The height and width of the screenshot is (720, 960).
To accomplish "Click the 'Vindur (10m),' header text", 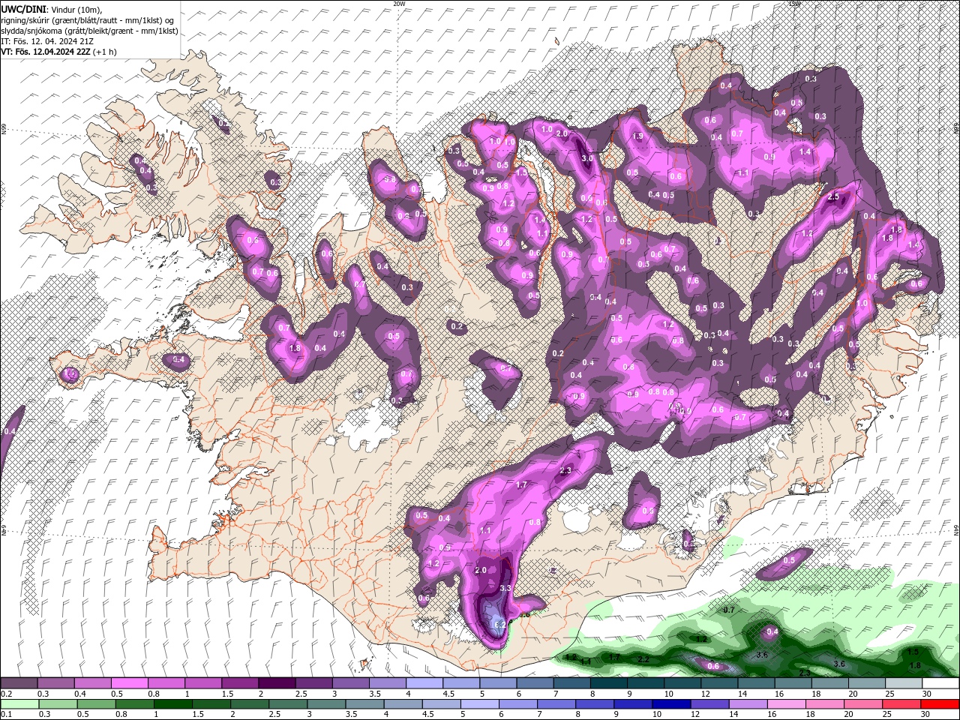I will click(75, 9).
